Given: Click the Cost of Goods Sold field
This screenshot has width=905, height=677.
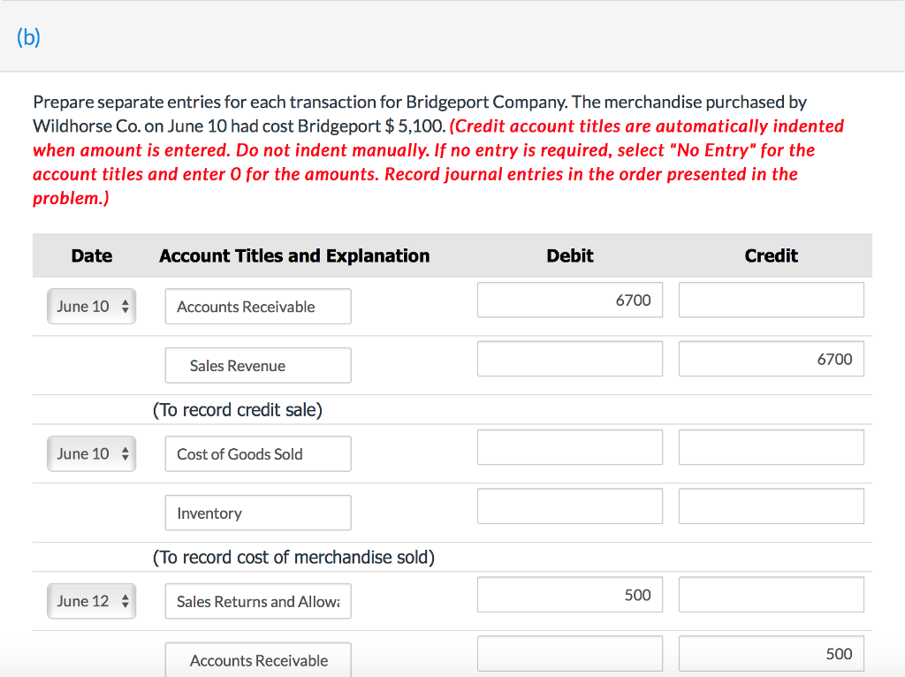Looking at the screenshot, I should [257, 453].
